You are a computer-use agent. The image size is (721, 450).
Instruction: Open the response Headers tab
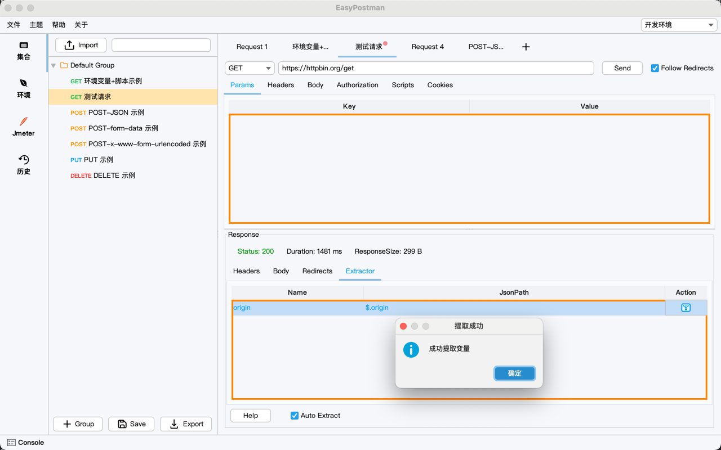247,271
